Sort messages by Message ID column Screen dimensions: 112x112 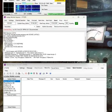[42, 79]
